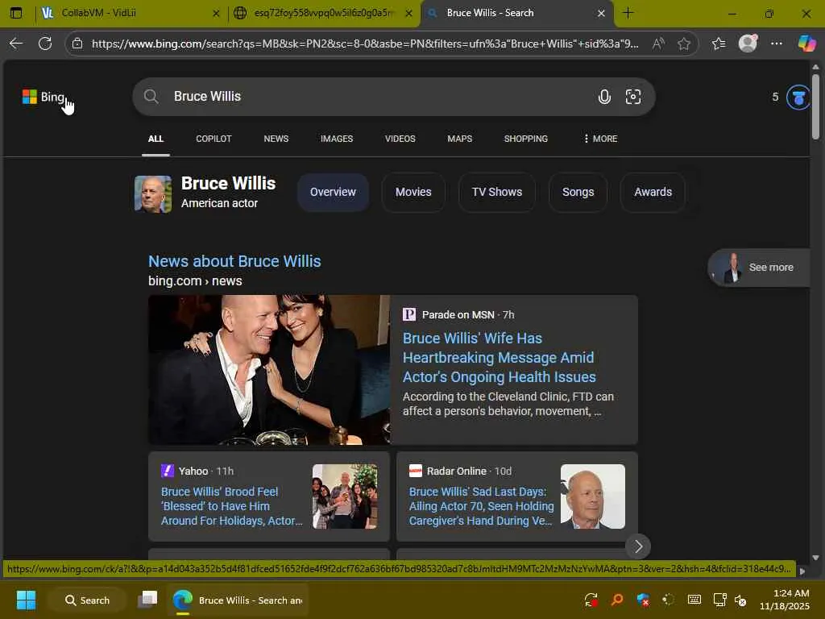
Task: Open Parade article about Willis' wife
Action: pyautogui.click(x=499, y=358)
